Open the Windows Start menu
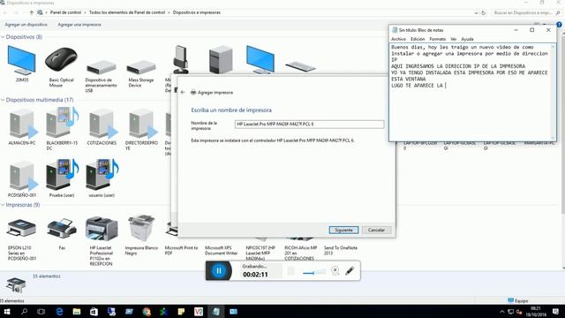Screen dimensions: 565x318 [x=7, y=312]
